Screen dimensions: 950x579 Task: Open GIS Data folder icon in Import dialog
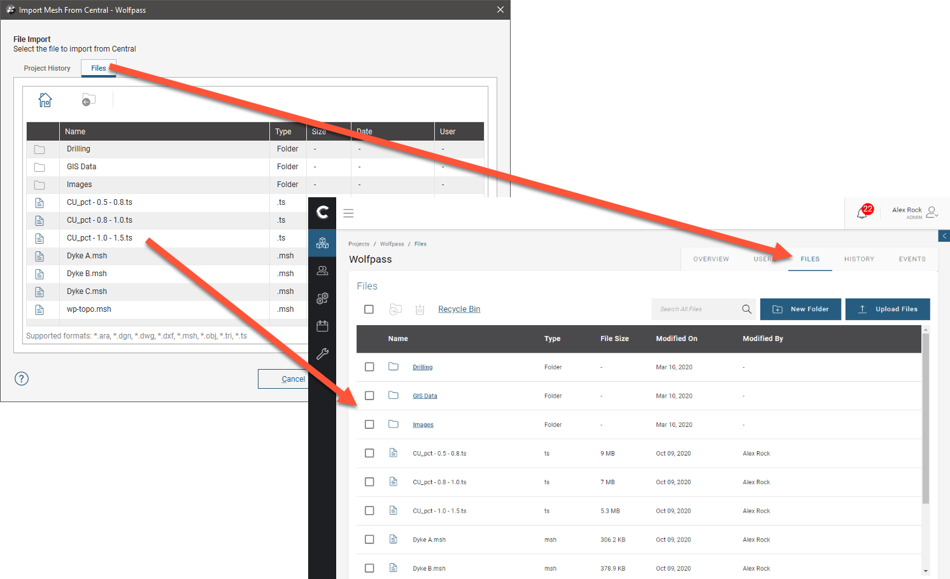click(x=39, y=167)
